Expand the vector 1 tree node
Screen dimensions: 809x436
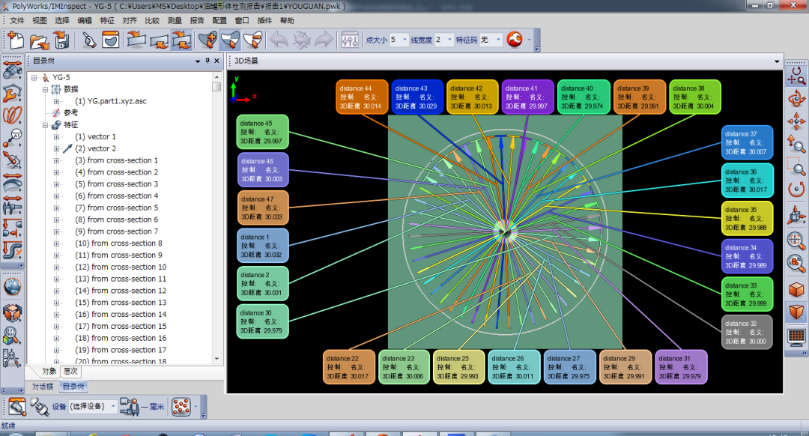tap(56, 137)
